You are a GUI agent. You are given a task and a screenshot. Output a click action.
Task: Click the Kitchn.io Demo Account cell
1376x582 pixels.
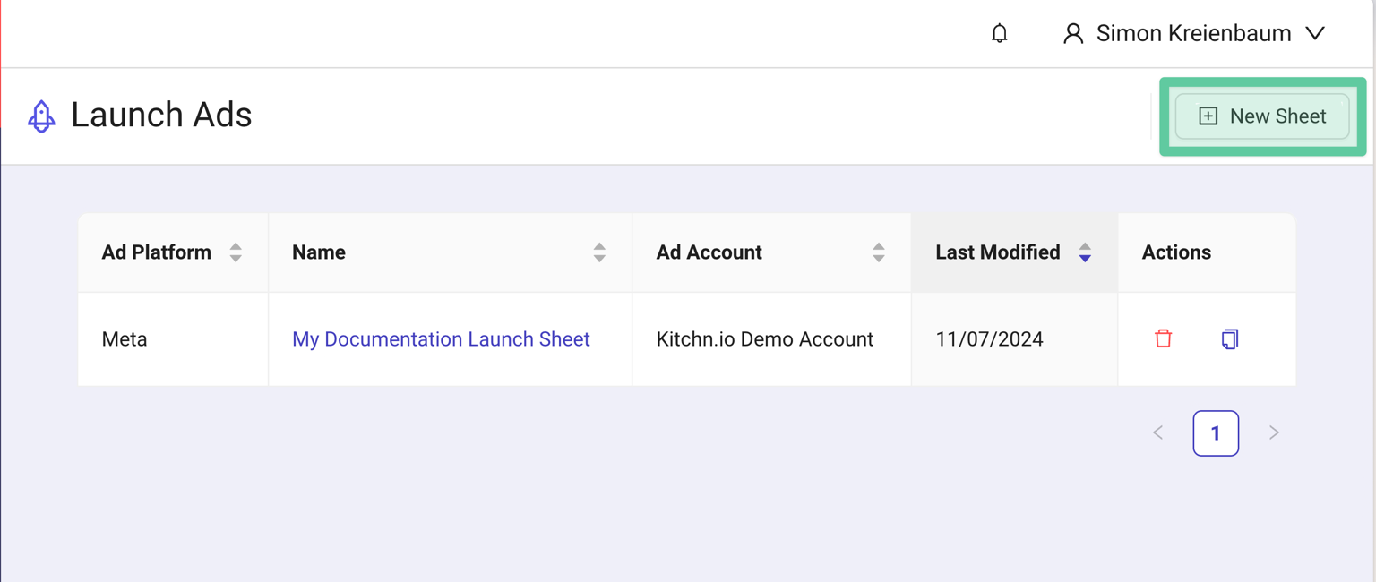pos(764,339)
